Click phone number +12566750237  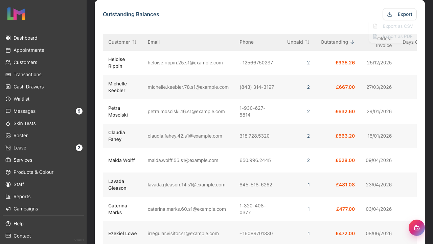coord(256,63)
